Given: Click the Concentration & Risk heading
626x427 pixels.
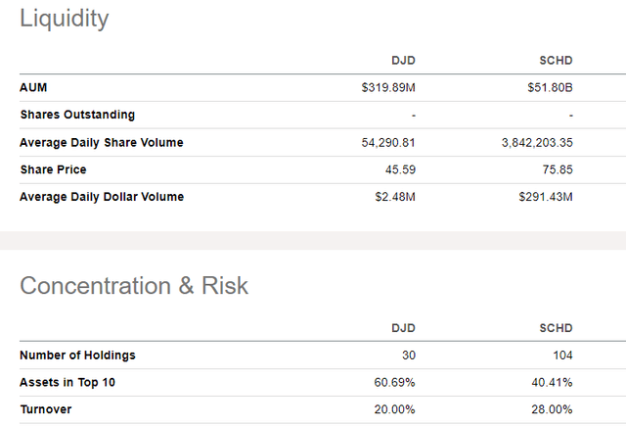Looking at the screenshot, I should pos(134,286).
